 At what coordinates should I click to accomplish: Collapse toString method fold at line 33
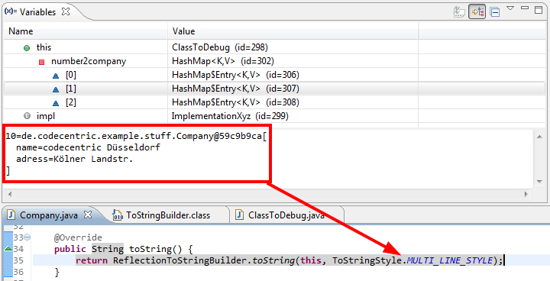tap(27, 237)
